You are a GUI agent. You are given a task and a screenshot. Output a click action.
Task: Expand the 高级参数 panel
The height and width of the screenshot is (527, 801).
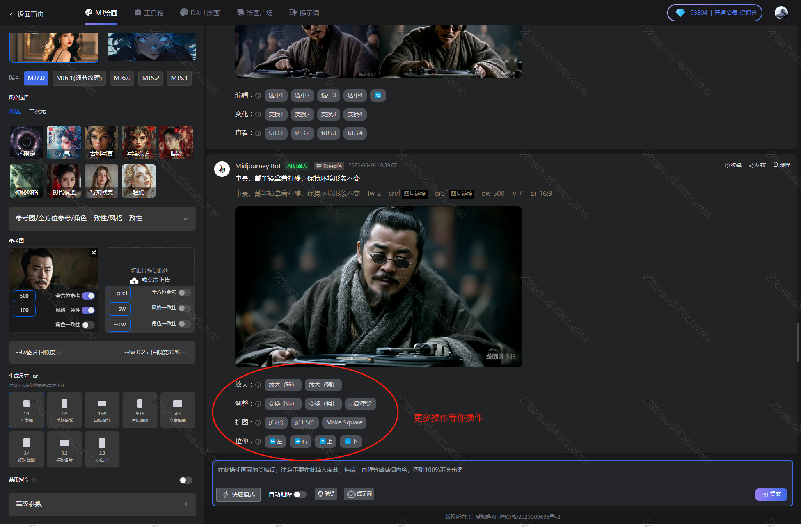pos(102,504)
